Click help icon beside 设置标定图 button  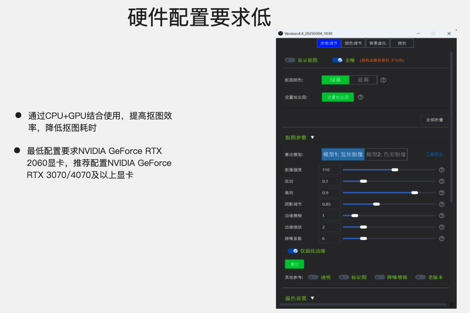coord(361,97)
